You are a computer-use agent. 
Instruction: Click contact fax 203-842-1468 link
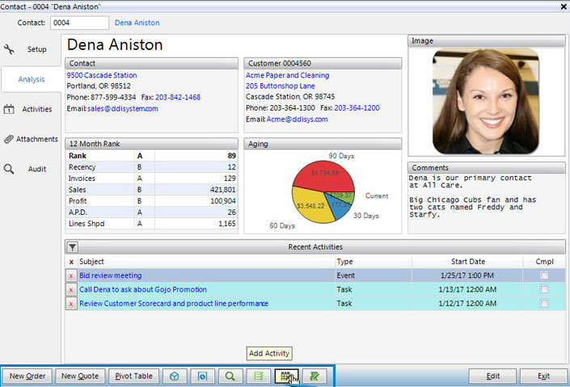178,98
